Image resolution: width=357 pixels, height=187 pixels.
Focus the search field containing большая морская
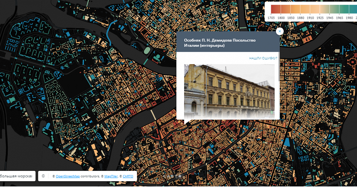(16, 176)
